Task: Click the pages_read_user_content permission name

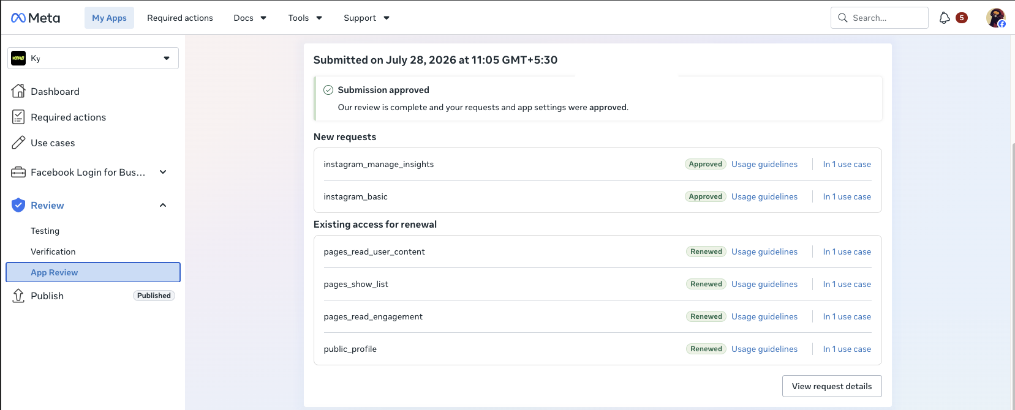Action: (x=374, y=252)
